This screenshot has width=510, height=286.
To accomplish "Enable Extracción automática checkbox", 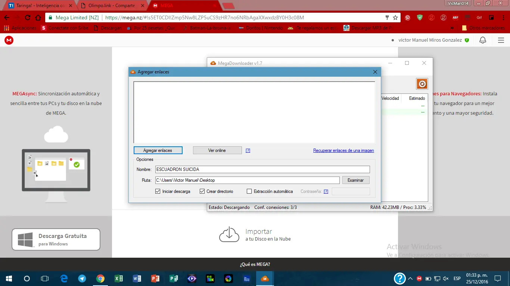I will pyautogui.click(x=249, y=191).
